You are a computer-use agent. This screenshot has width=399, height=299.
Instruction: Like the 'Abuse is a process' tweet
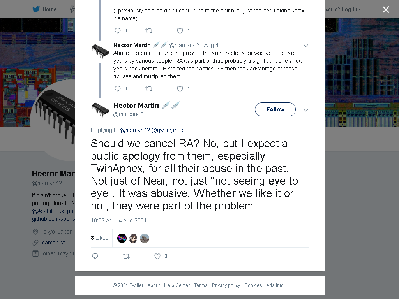click(180, 89)
